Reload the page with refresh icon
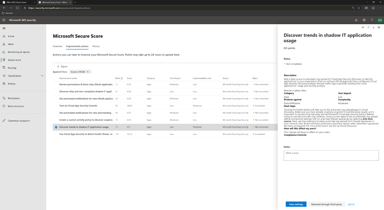 coord(17,8)
